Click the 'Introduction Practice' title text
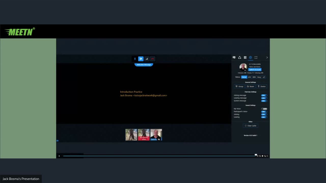The width and height of the screenshot is (326, 183). click(x=131, y=92)
